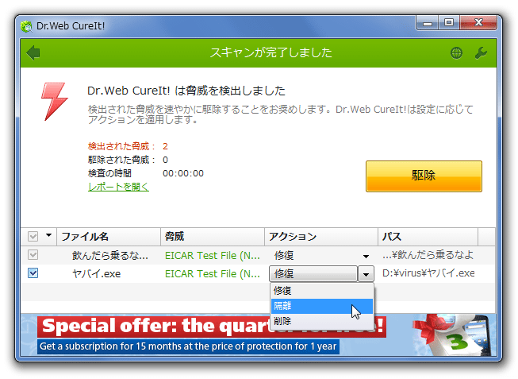Image resolution: width=518 pixels, height=379 pixels.
Task: Sort by the 脅威 column header
Action: pyautogui.click(x=213, y=237)
